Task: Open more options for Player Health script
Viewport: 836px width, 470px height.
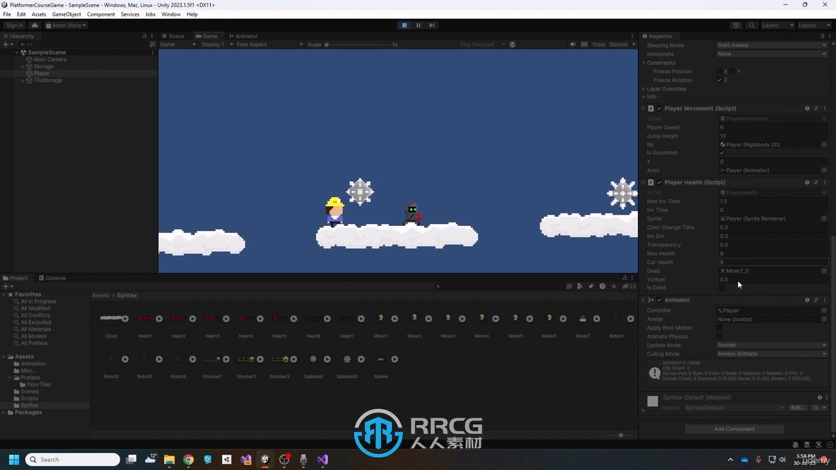Action: (x=824, y=182)
